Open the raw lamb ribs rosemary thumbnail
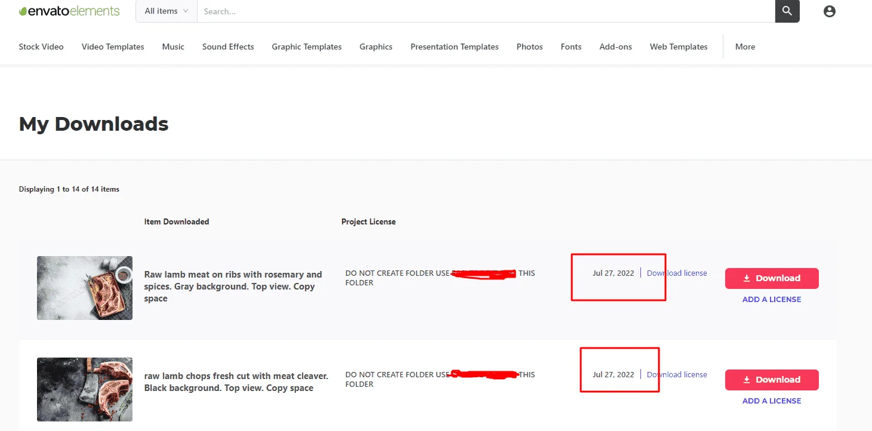This screenshot has height=431, width=872. pos(85,288)
